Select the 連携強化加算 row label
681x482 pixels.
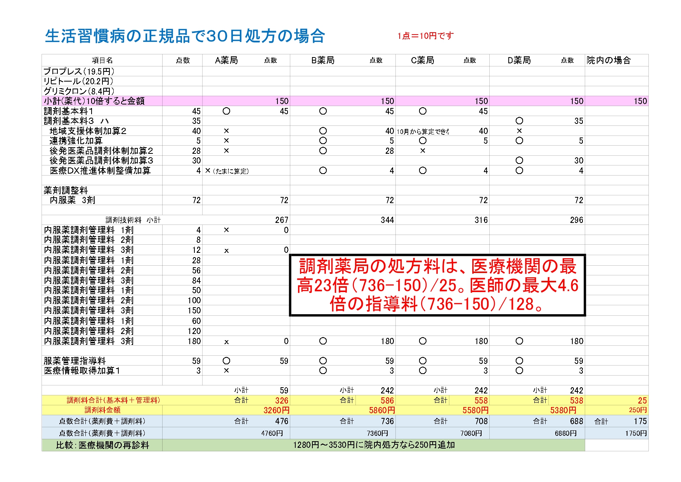tap(76, 141)
